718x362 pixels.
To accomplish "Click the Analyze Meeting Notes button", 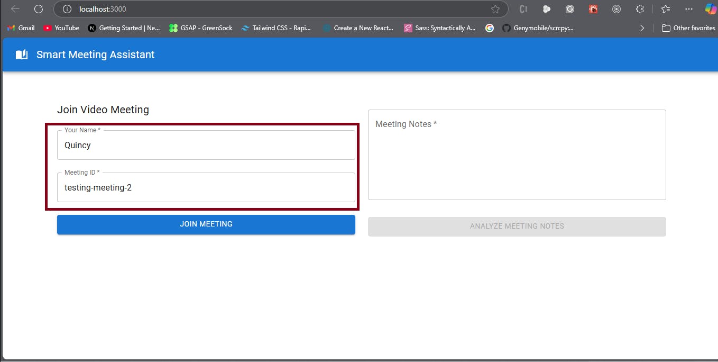I will tap(517, 226).
